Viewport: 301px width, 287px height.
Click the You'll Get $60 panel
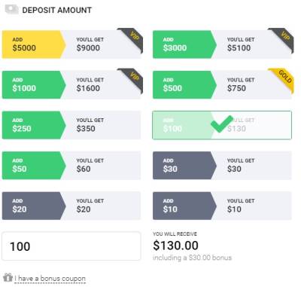tap(102, 166)
